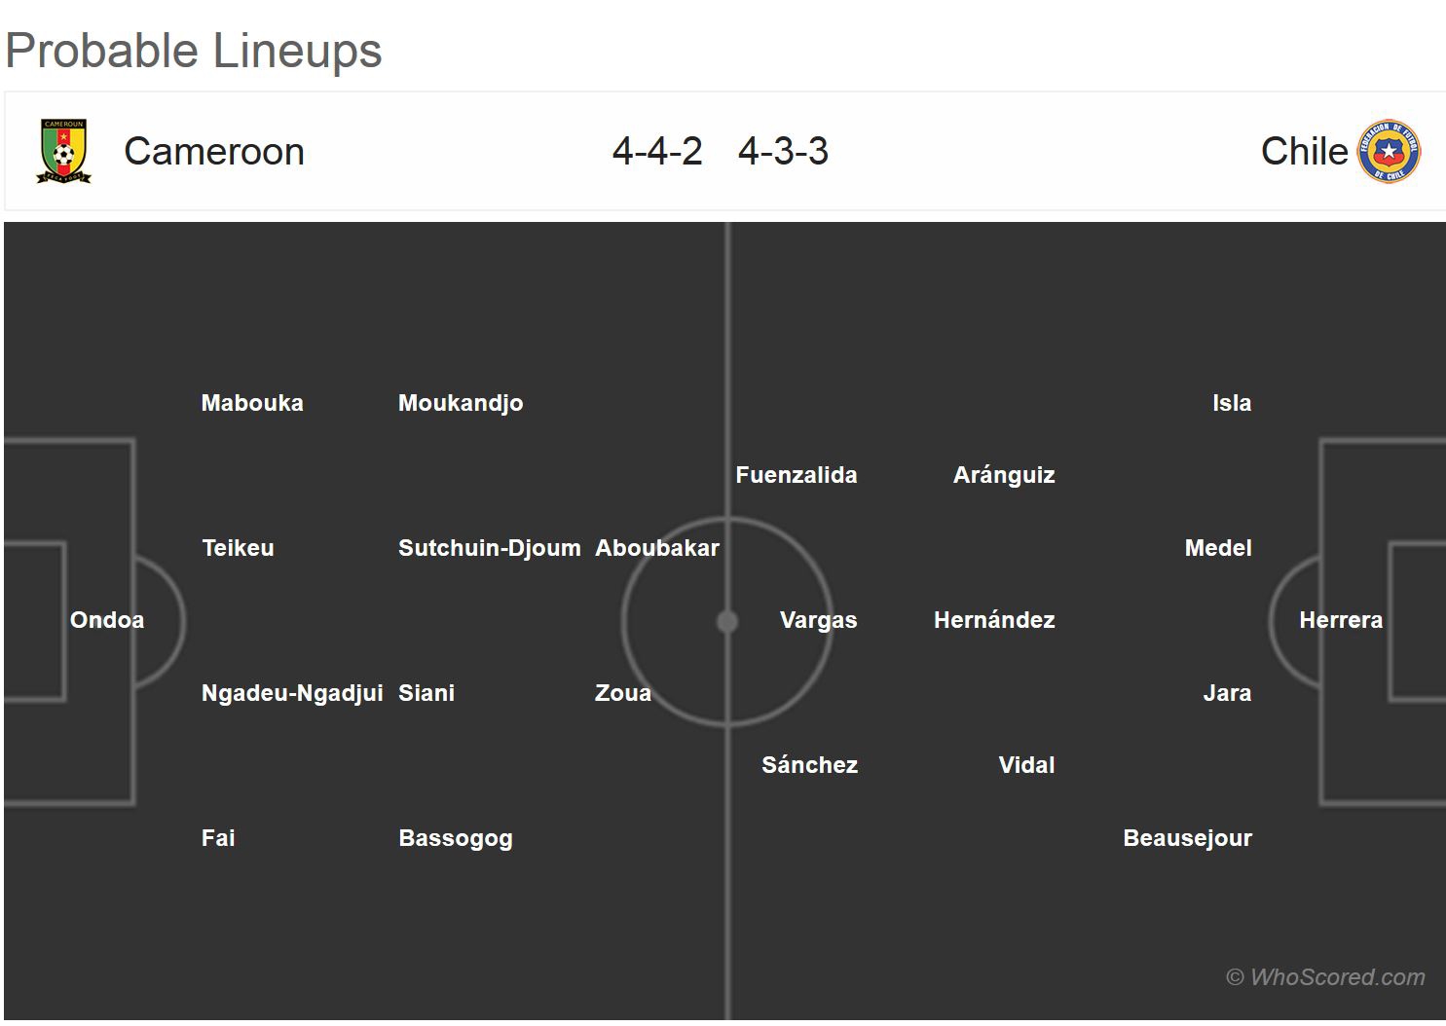Open the Chile team name link

point(1304,152)
